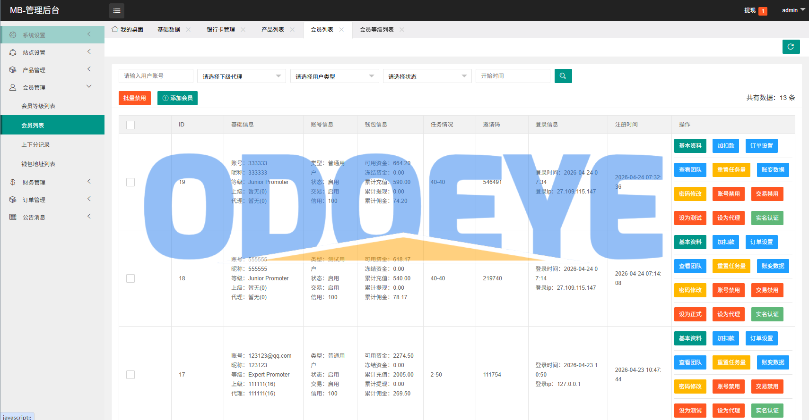The image size is (809, 420).
Task: Click the green refresh icon button
Action: [x=791, y=47]
